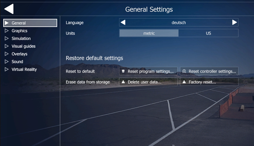Click the triangle icon beside Virtual Reality
Image resolution: width=254 pixels, height=146 pixels.
point(7,70)
